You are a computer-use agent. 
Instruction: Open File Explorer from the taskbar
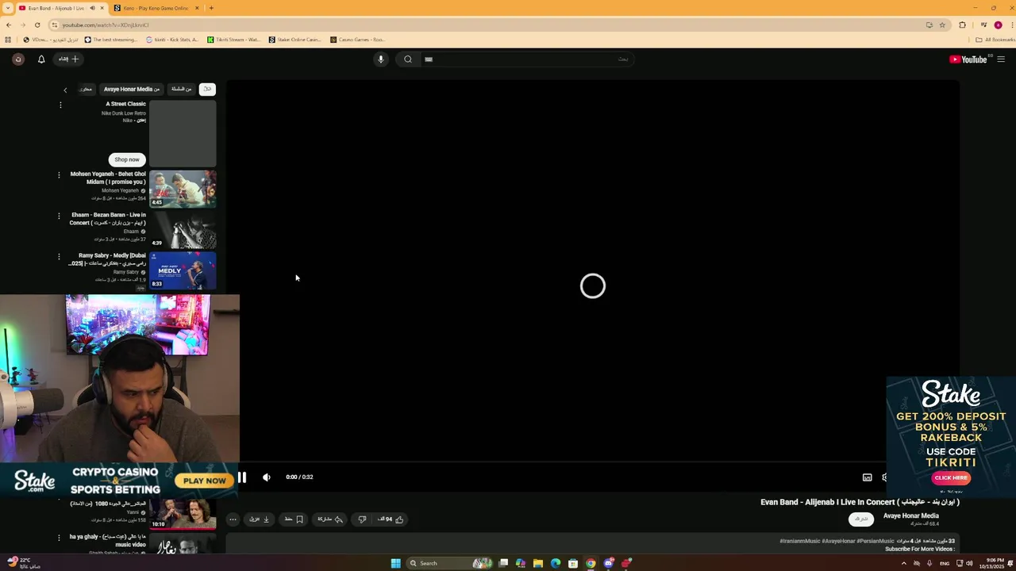pos(537,563)
